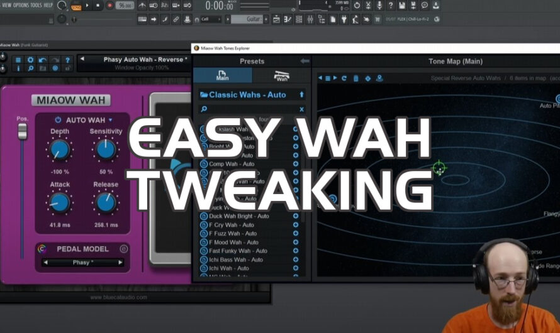Screen dimensions: 560x333
Task: Open the Guitar pattern selector
Action: pos(247,19)
